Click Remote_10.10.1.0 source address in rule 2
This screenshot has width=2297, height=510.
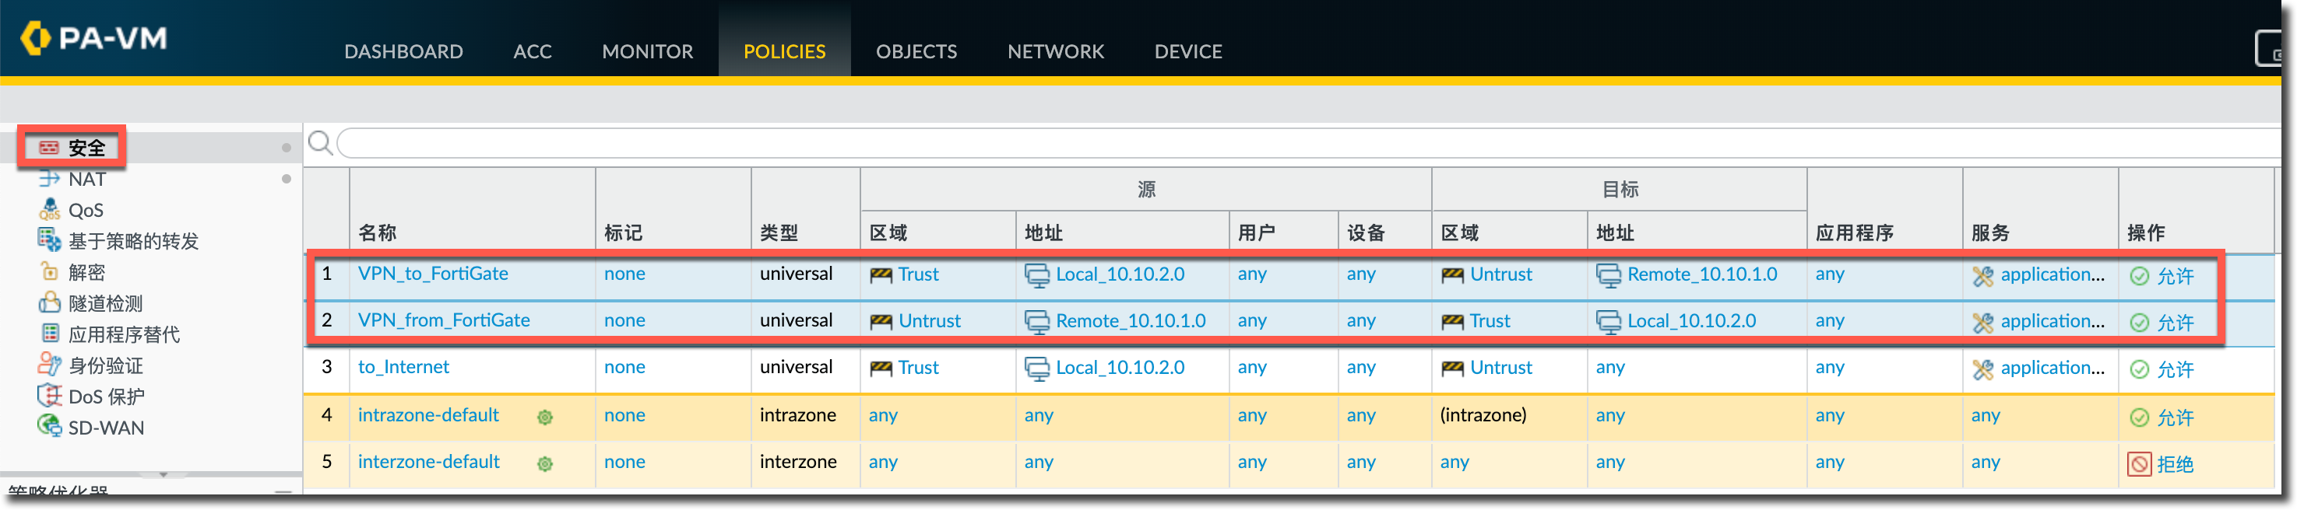pyautogui.click(x=1130, y=320)
